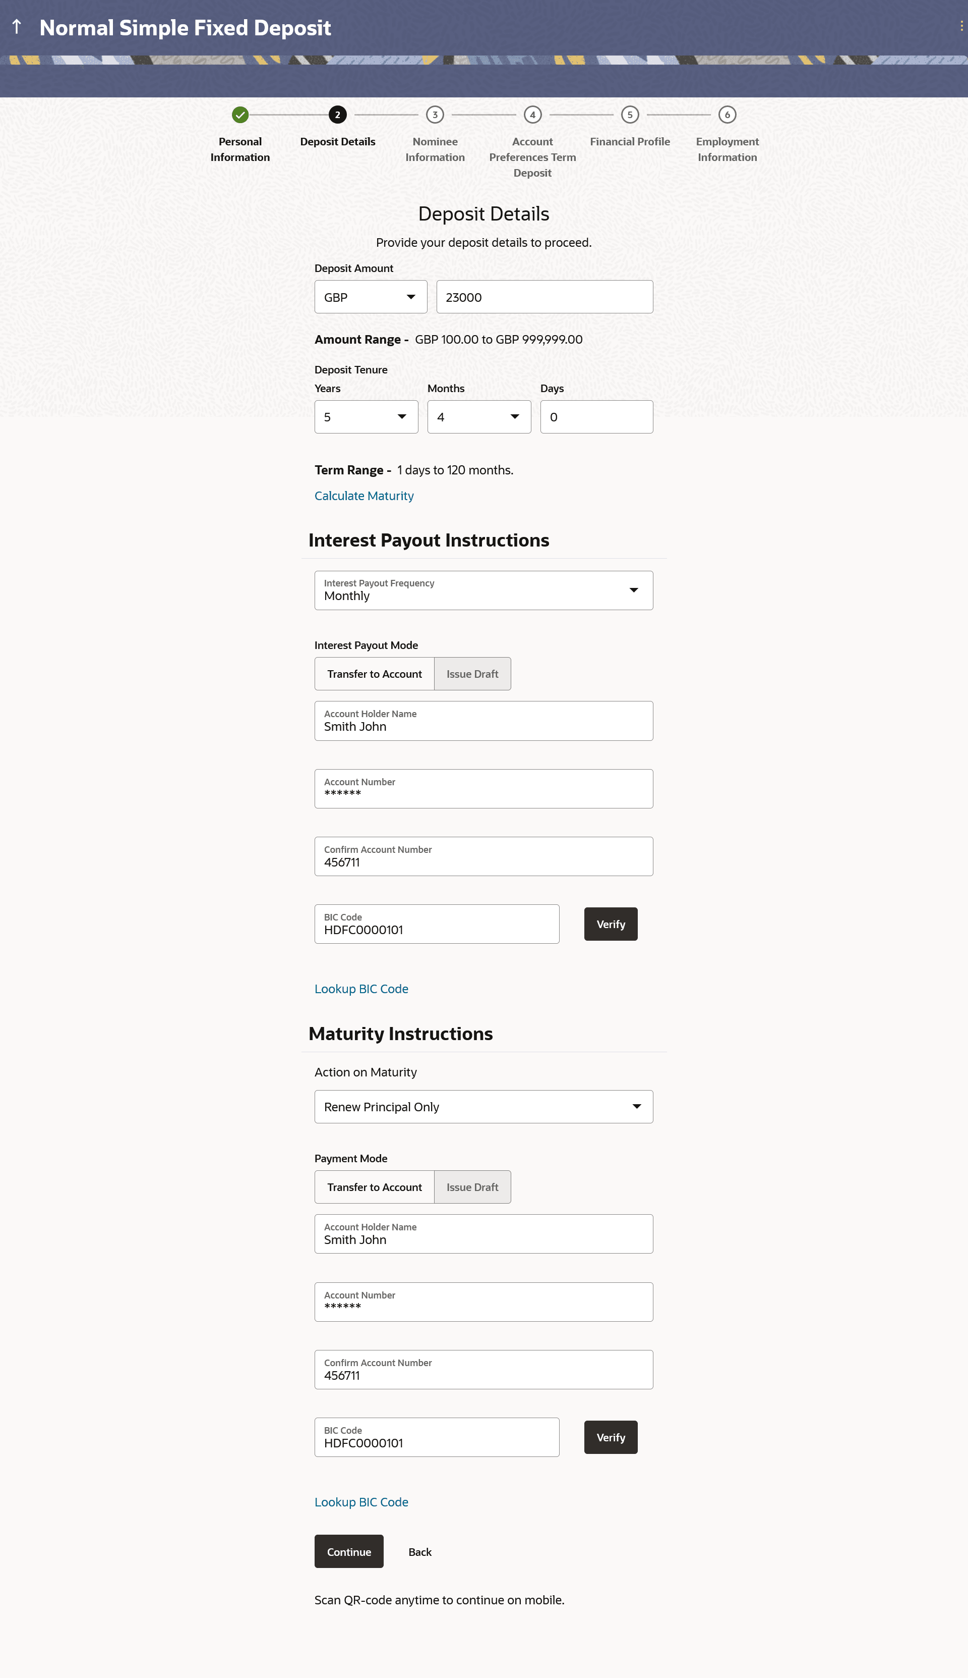Click the deposit amount input field
The width and height of the screenshot is (968, 1678).
point(544,297)
